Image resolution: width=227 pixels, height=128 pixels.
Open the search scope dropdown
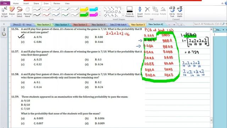[x=226, y=24]
